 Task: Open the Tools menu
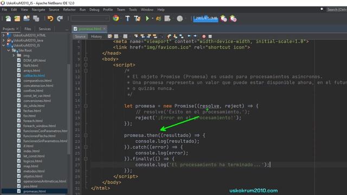[x=133, y=10]
